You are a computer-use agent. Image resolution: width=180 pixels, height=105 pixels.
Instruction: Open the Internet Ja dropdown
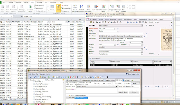point(142,43)
